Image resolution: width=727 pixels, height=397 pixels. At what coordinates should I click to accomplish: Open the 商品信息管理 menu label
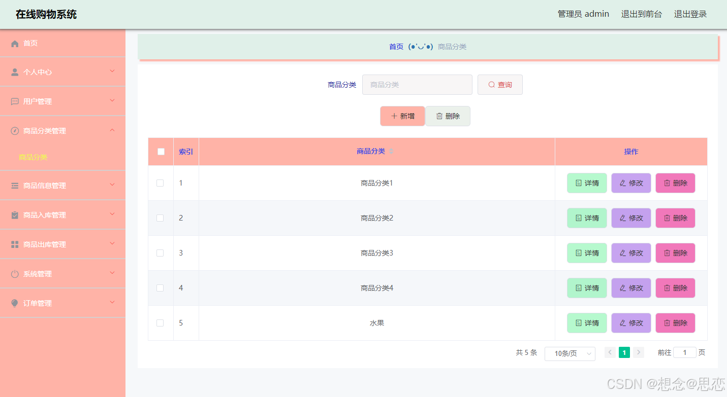click(x=45, y=186)
